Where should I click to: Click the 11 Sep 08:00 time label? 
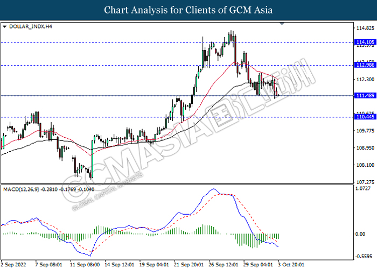85,265
